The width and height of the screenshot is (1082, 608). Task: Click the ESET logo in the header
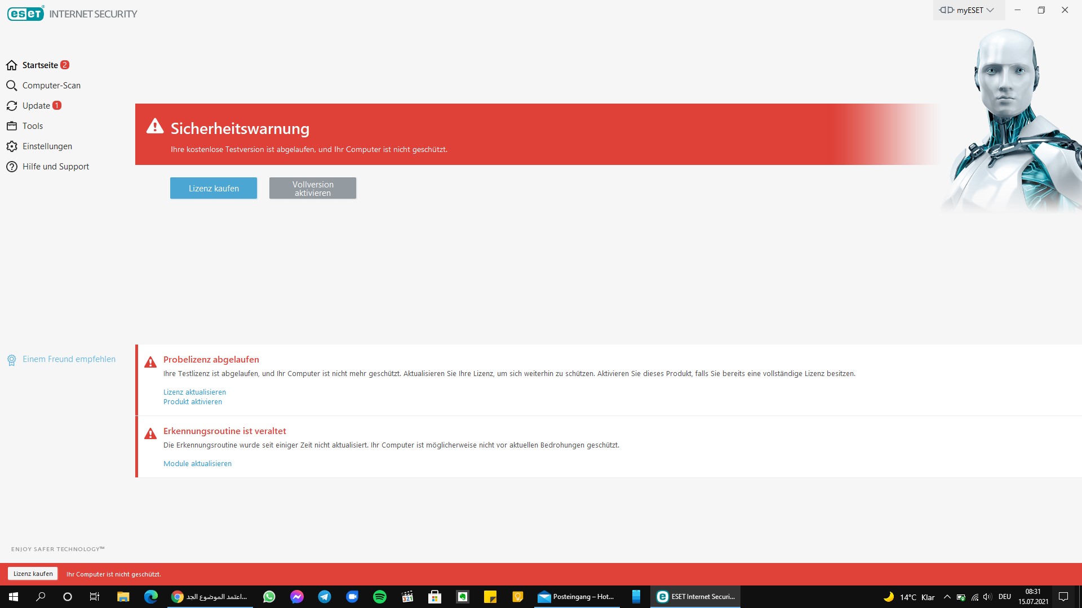click(26, 14)
